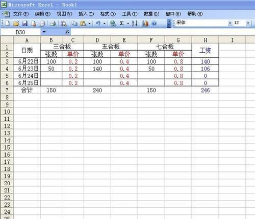Click the toolbar icon left of Print
The height and width of the screenshot is (219, 255).
(42, 23)
